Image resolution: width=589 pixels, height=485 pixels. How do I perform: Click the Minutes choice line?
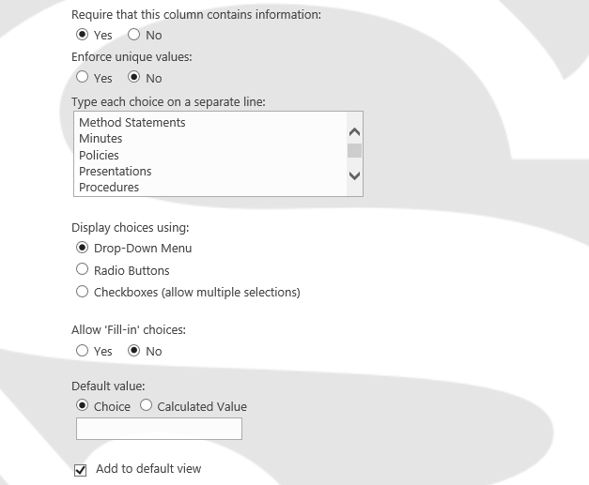[101, 139]
